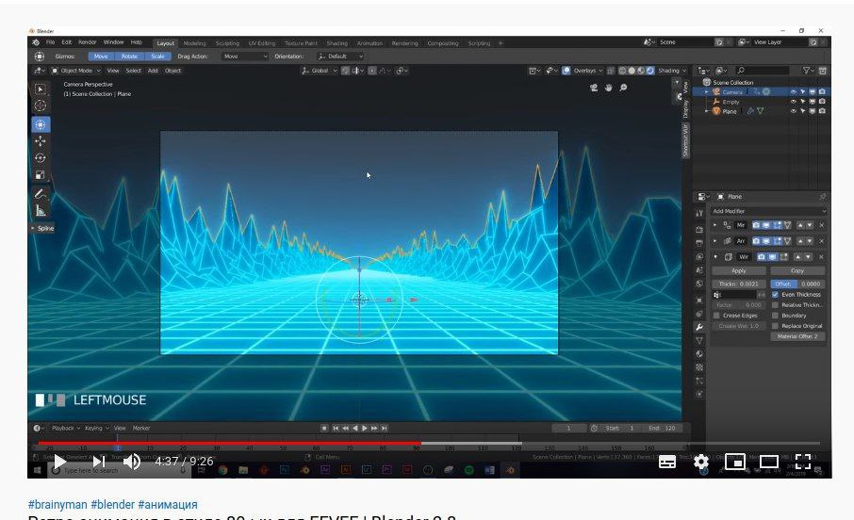Select the Annotate tool in Blender toolbar
This screenshot has height=520, width=854.
(41, 194)
